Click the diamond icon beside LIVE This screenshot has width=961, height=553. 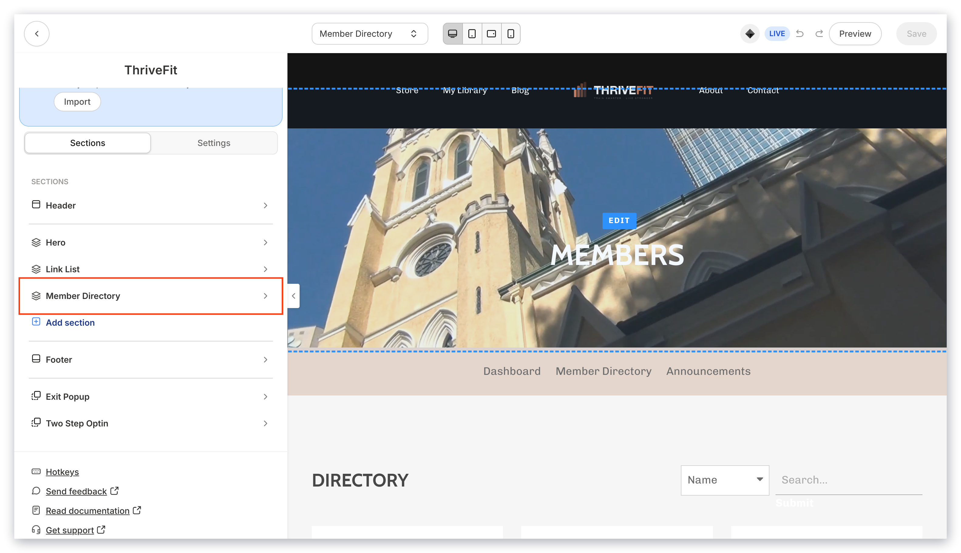coord(749,34)
